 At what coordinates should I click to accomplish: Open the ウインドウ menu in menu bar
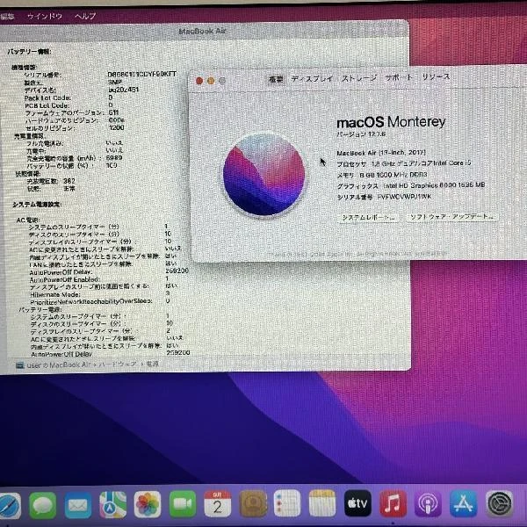(x=45, y=16)
